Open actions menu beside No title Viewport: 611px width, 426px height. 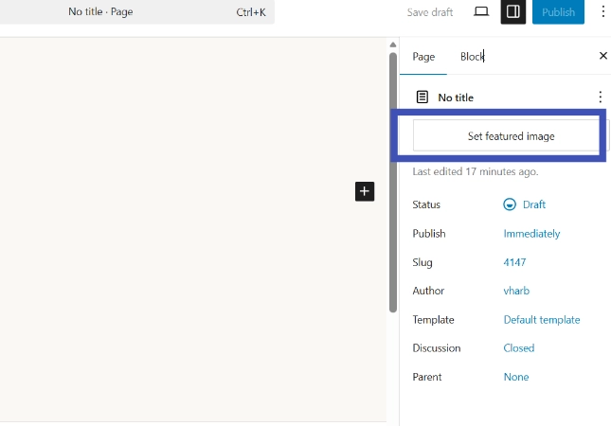coord(600,97)
